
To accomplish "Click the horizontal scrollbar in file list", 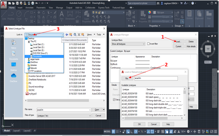I will pos(58,100).
